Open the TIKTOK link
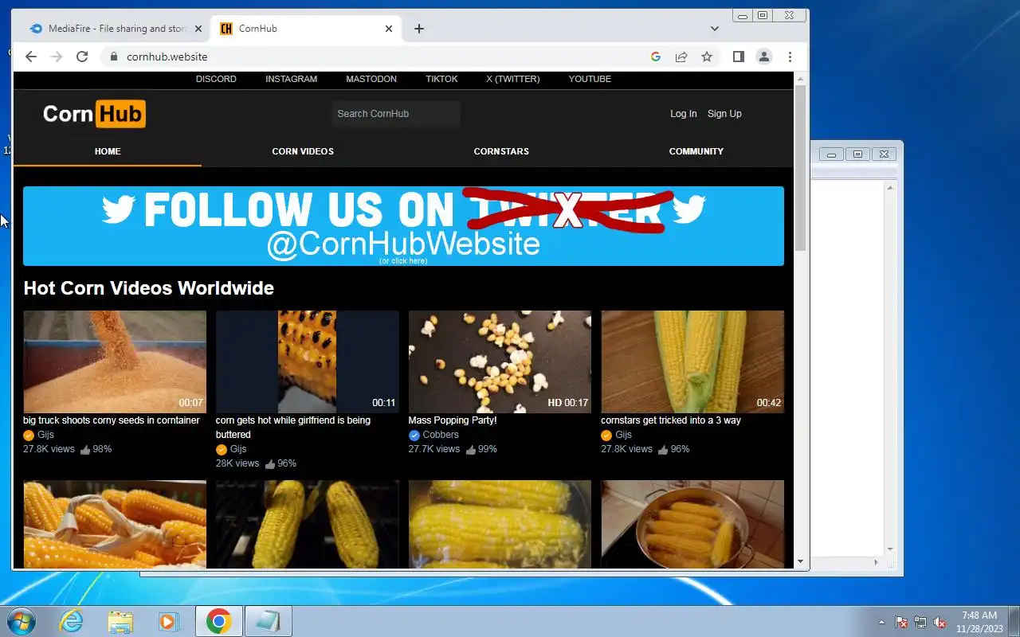Screen dimensions: 1020x637 tap(441, 79)
